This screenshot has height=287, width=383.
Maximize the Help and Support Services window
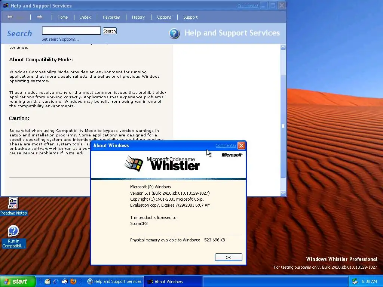click(x=273, y=5)
